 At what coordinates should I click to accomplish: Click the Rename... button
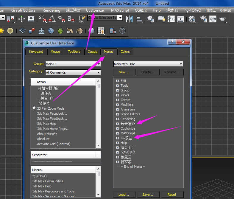172,72
